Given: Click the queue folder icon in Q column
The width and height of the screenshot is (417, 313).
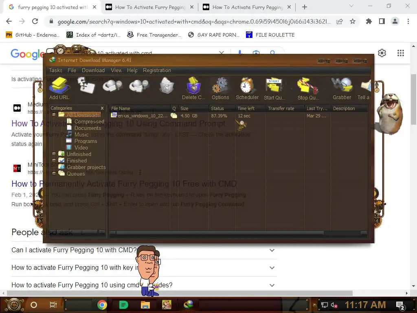Looking at the screenshot, I should click(174, 116).
